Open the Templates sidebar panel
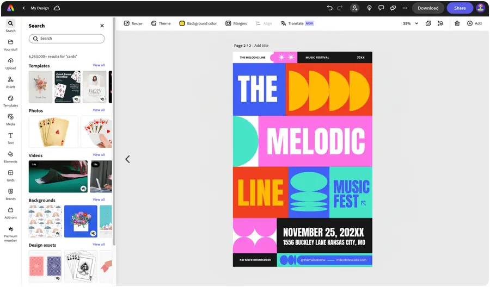490x287 pixels. (10, 101)
